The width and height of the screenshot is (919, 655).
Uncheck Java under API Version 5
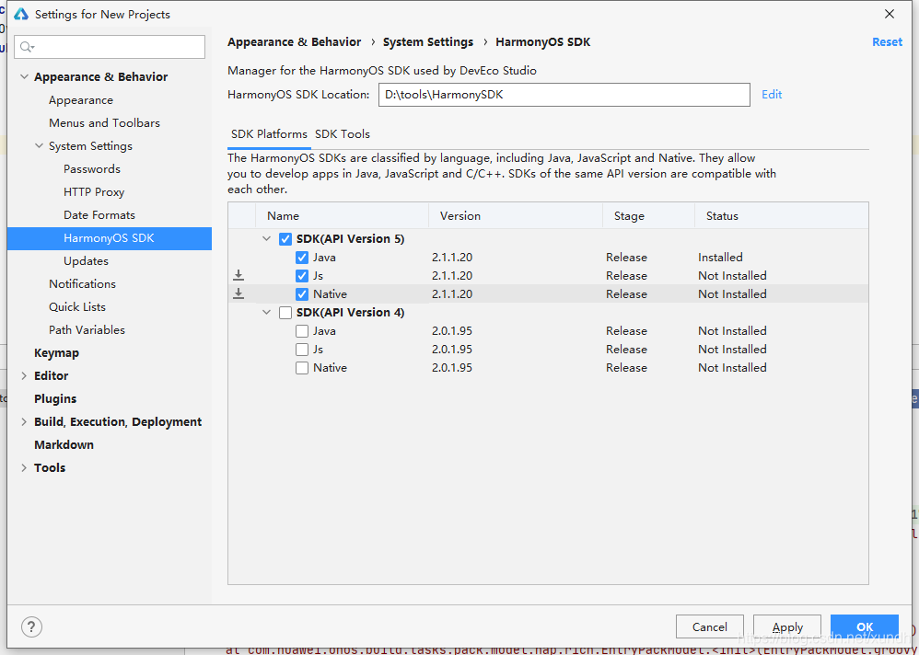pos(302,258)
